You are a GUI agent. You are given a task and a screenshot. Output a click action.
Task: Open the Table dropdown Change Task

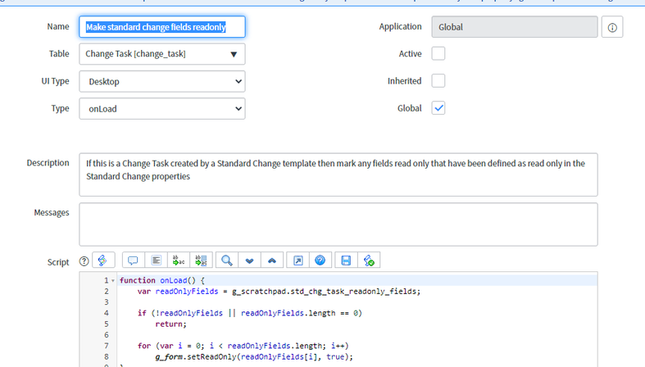[x=162, y=54]
